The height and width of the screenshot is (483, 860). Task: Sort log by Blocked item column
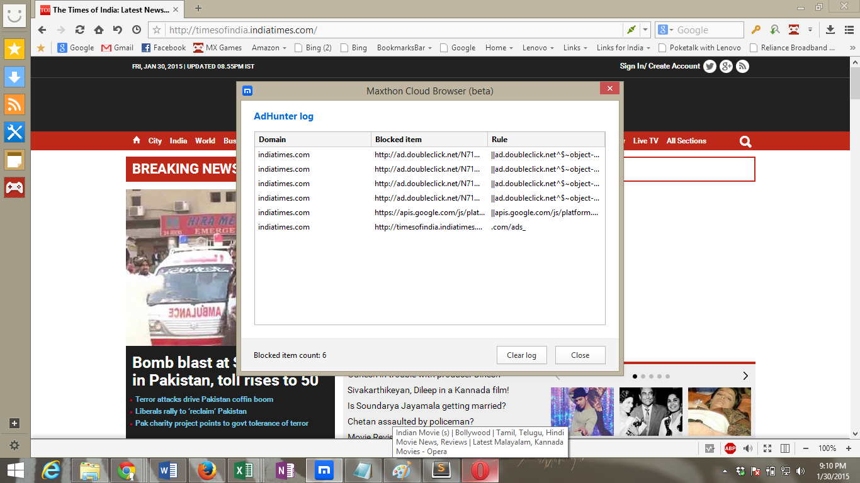point(429,140)
